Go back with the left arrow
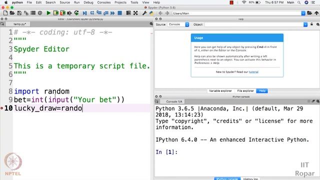Screen dimensions: 320x180 click(x=160, y=13)
